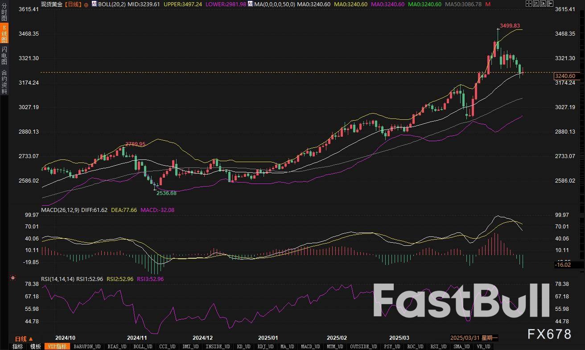Click the red M marker in MA header
Viewport: 585px width, 350px height.
click(x=488, y=4)
